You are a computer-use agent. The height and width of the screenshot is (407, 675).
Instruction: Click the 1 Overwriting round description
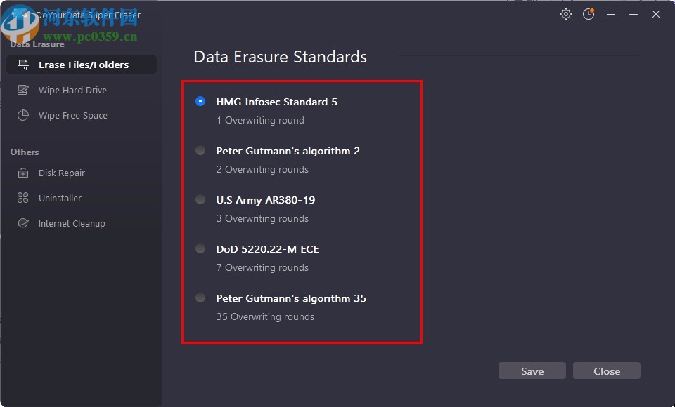coord(260,120)
